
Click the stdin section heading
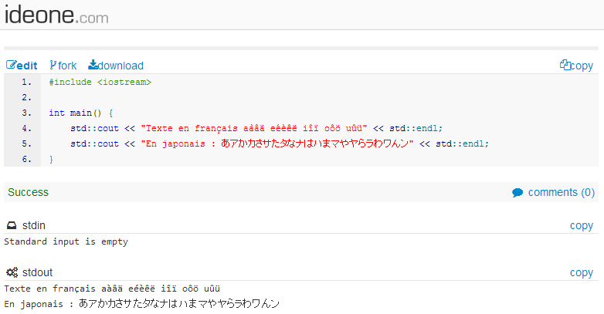coord(34,225)
